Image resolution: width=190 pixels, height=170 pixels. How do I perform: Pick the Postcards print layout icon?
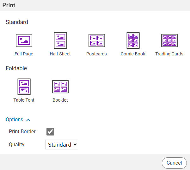click(96, 41)
